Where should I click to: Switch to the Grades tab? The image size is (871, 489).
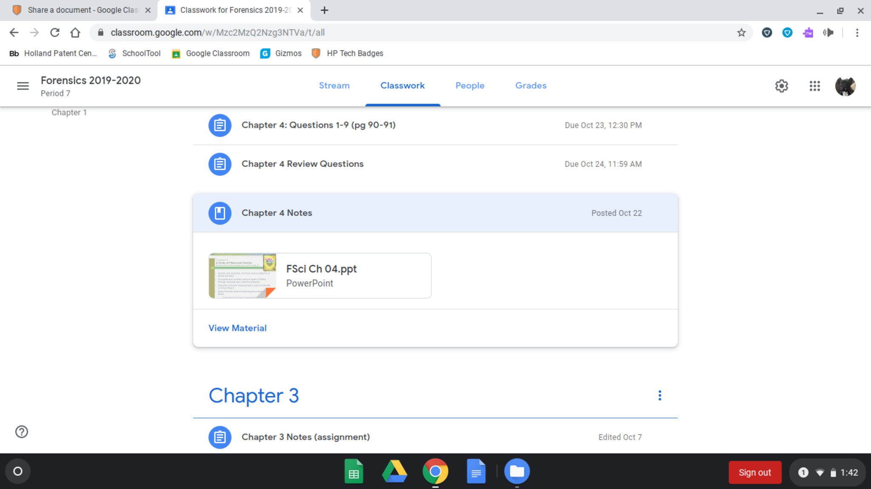click(x=531, y=85)
